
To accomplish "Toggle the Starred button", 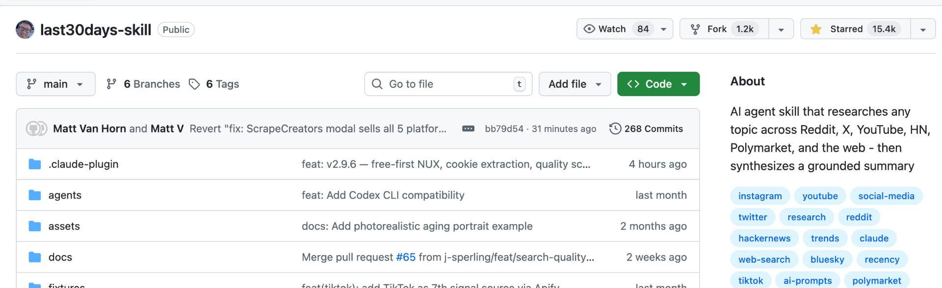I will (856, 29).
